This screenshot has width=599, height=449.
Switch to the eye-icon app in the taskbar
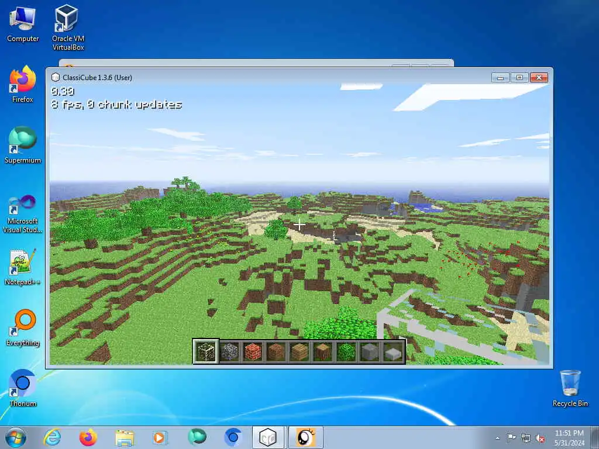pos(305,437)
